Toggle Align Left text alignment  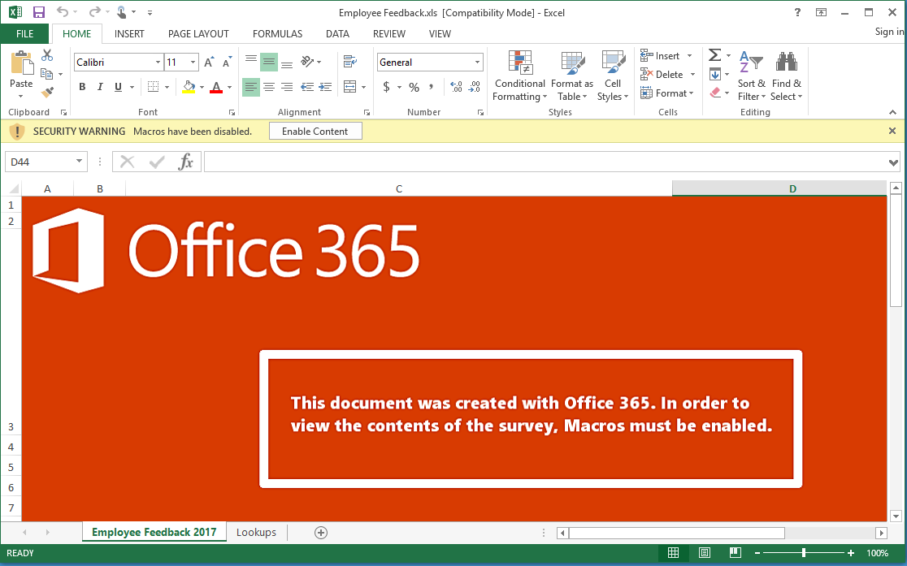[x=250, y=88]
